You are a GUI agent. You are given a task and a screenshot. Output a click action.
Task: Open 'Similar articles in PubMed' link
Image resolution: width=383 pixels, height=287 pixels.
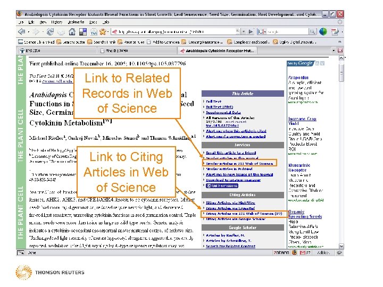click(x=229, y=169)
